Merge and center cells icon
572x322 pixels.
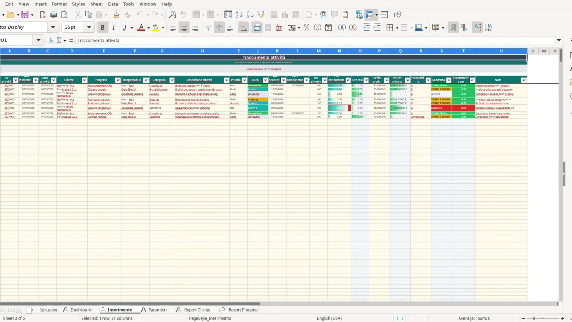(257, 28)
